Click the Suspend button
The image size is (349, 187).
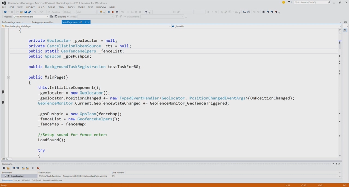(60, 17)
